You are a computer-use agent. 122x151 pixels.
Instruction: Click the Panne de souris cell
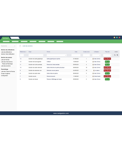click(51, 76)
